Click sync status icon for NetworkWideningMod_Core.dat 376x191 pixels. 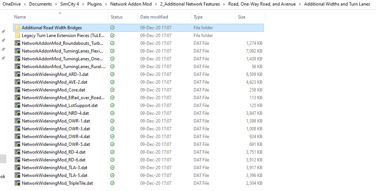pyautogui.click(x=112, y=90)
